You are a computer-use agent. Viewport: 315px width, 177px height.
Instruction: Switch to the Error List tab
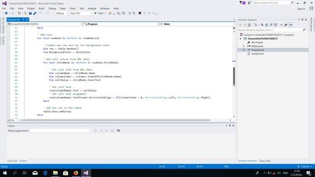pos(12,161)
